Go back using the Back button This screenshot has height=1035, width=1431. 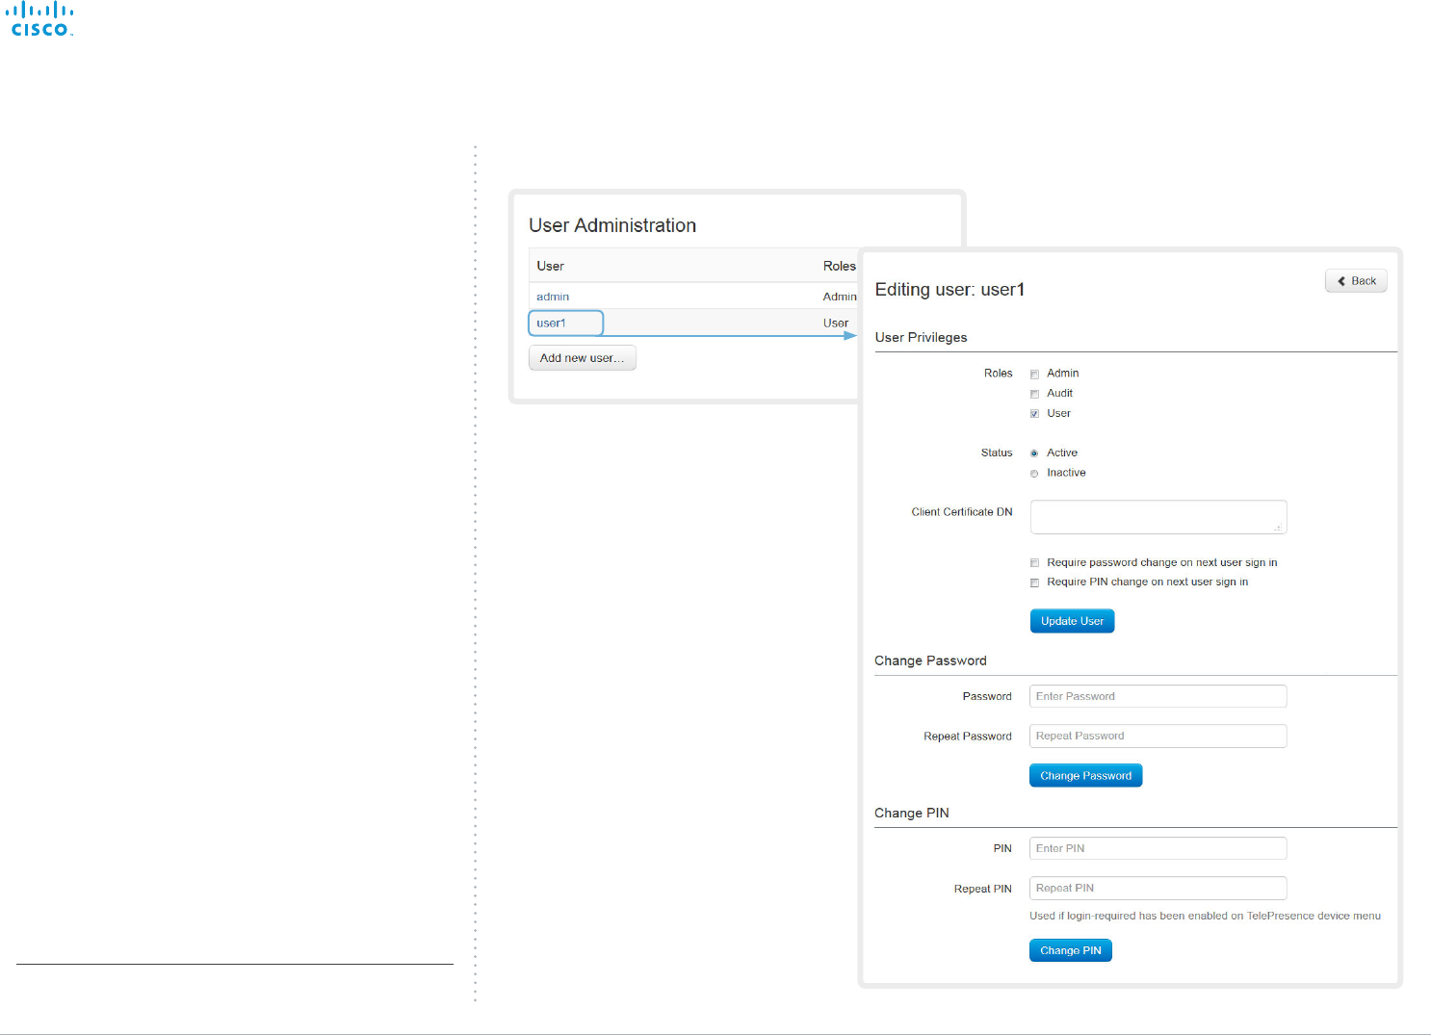[x=1356, y=281]
